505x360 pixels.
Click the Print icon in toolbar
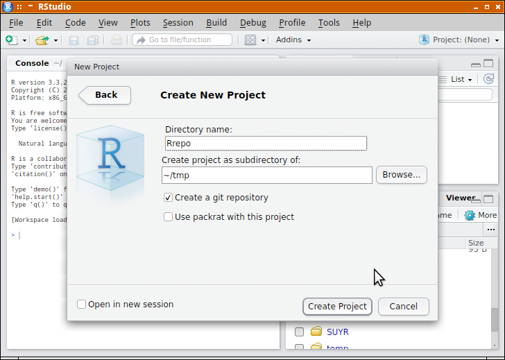pyautogui.click(x=117, y=40)
